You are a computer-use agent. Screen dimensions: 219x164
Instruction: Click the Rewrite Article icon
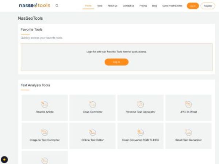click(45, 104)
